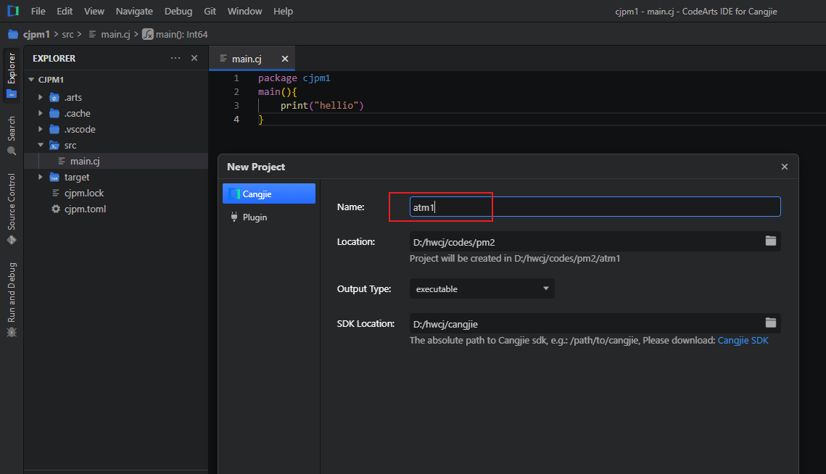Open the File menu
The height and width of the screenshot is (474, 826).
(x=38, y=11)
